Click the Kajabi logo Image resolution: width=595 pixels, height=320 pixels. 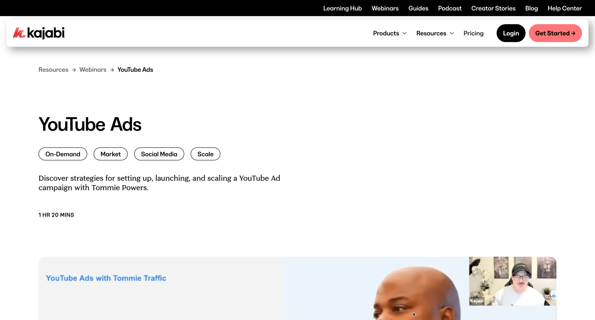39,33
